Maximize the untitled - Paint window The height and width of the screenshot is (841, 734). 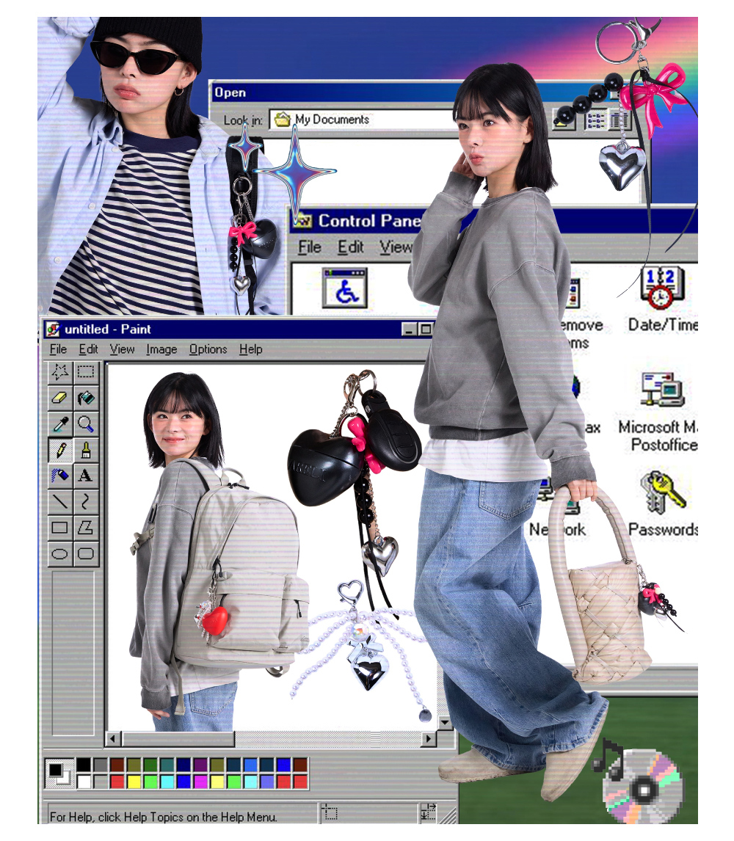[x=426, y=330]
